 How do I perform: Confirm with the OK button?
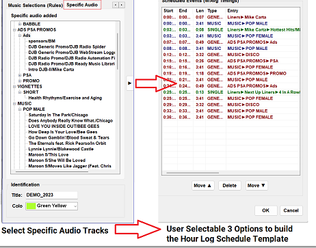click(x=265, y=210)
